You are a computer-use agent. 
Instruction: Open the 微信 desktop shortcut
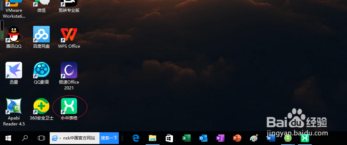click(41, 6)
